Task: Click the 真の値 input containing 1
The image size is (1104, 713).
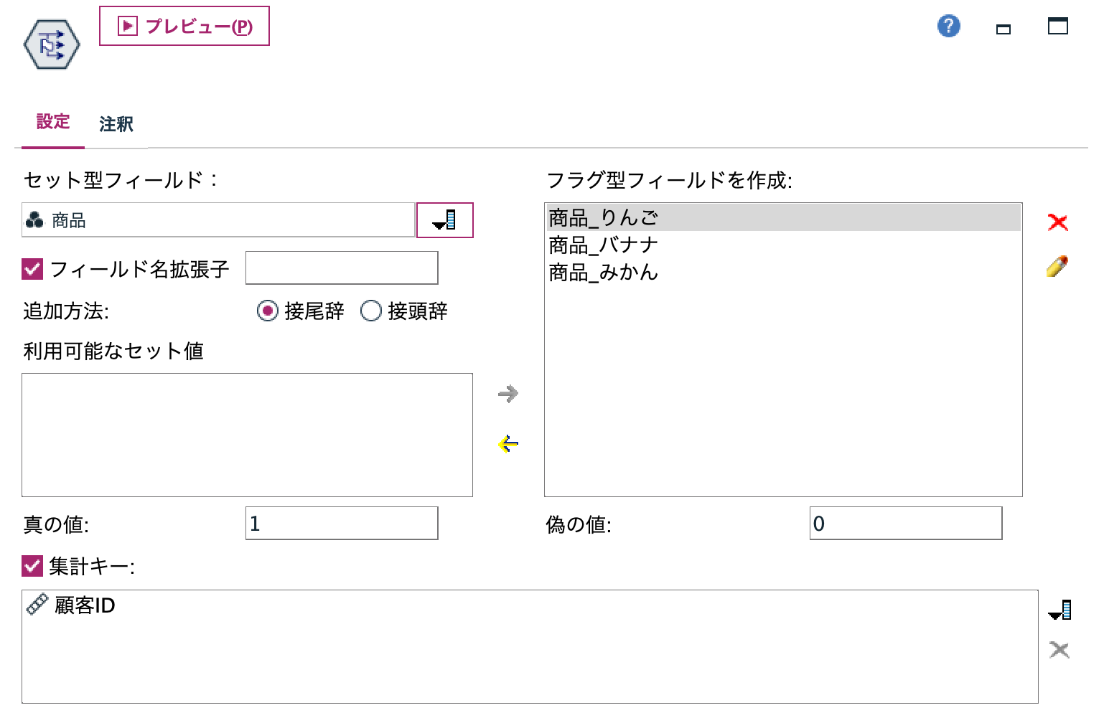Action: 342,524
